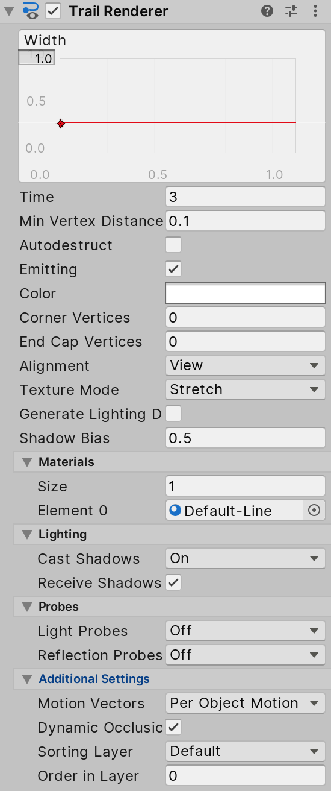Toggle the Emitting checkbox

pos(173,269)
